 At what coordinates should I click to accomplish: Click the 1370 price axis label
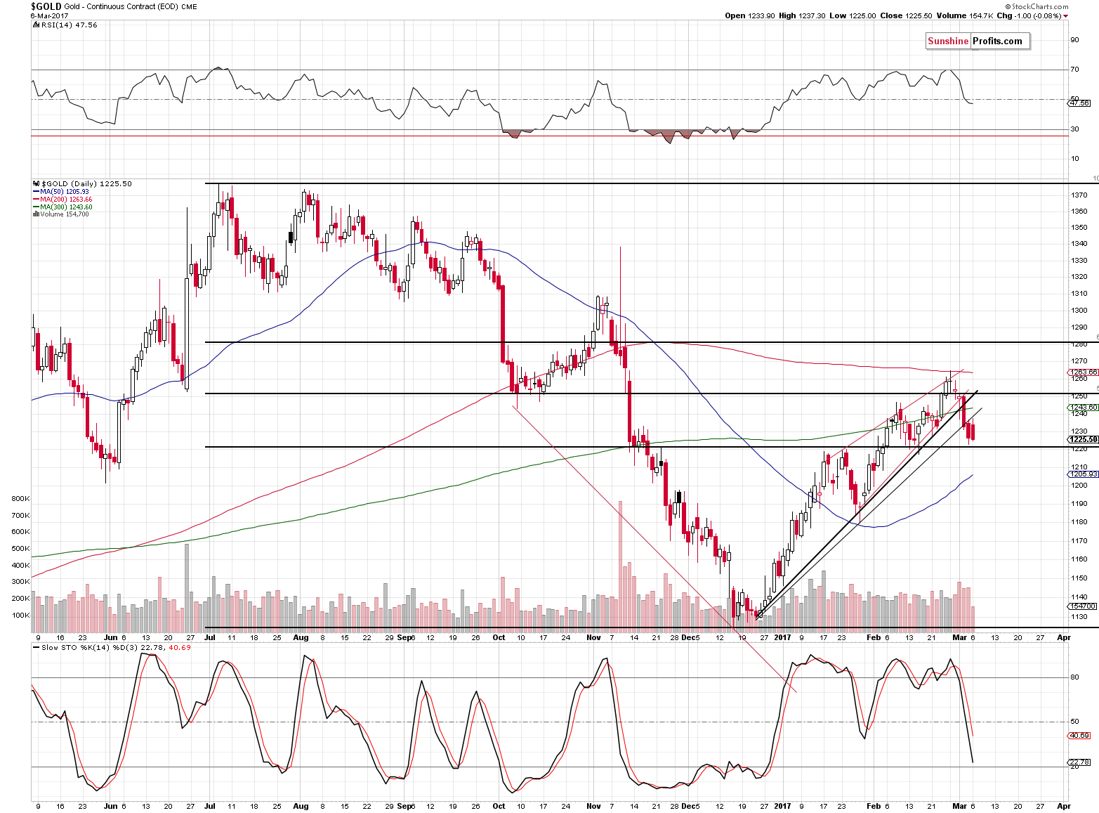(1079, 195)
